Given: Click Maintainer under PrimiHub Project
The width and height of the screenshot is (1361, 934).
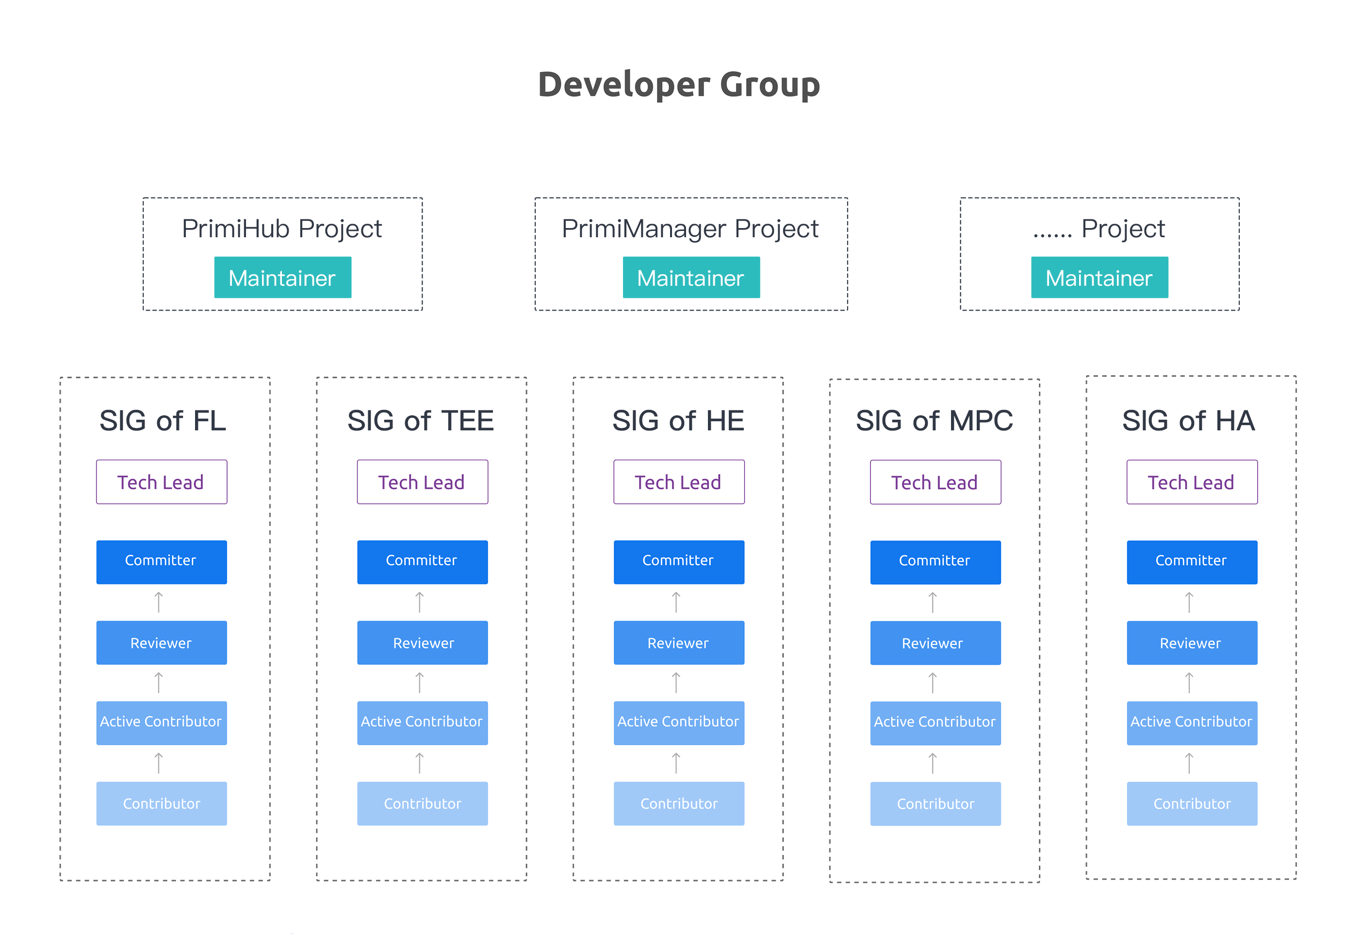Looking at the screenshot, I should (283, 278).
